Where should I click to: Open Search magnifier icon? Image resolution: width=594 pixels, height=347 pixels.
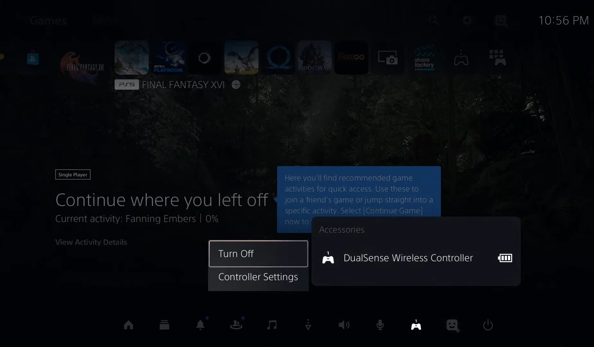tap(433, 20)
